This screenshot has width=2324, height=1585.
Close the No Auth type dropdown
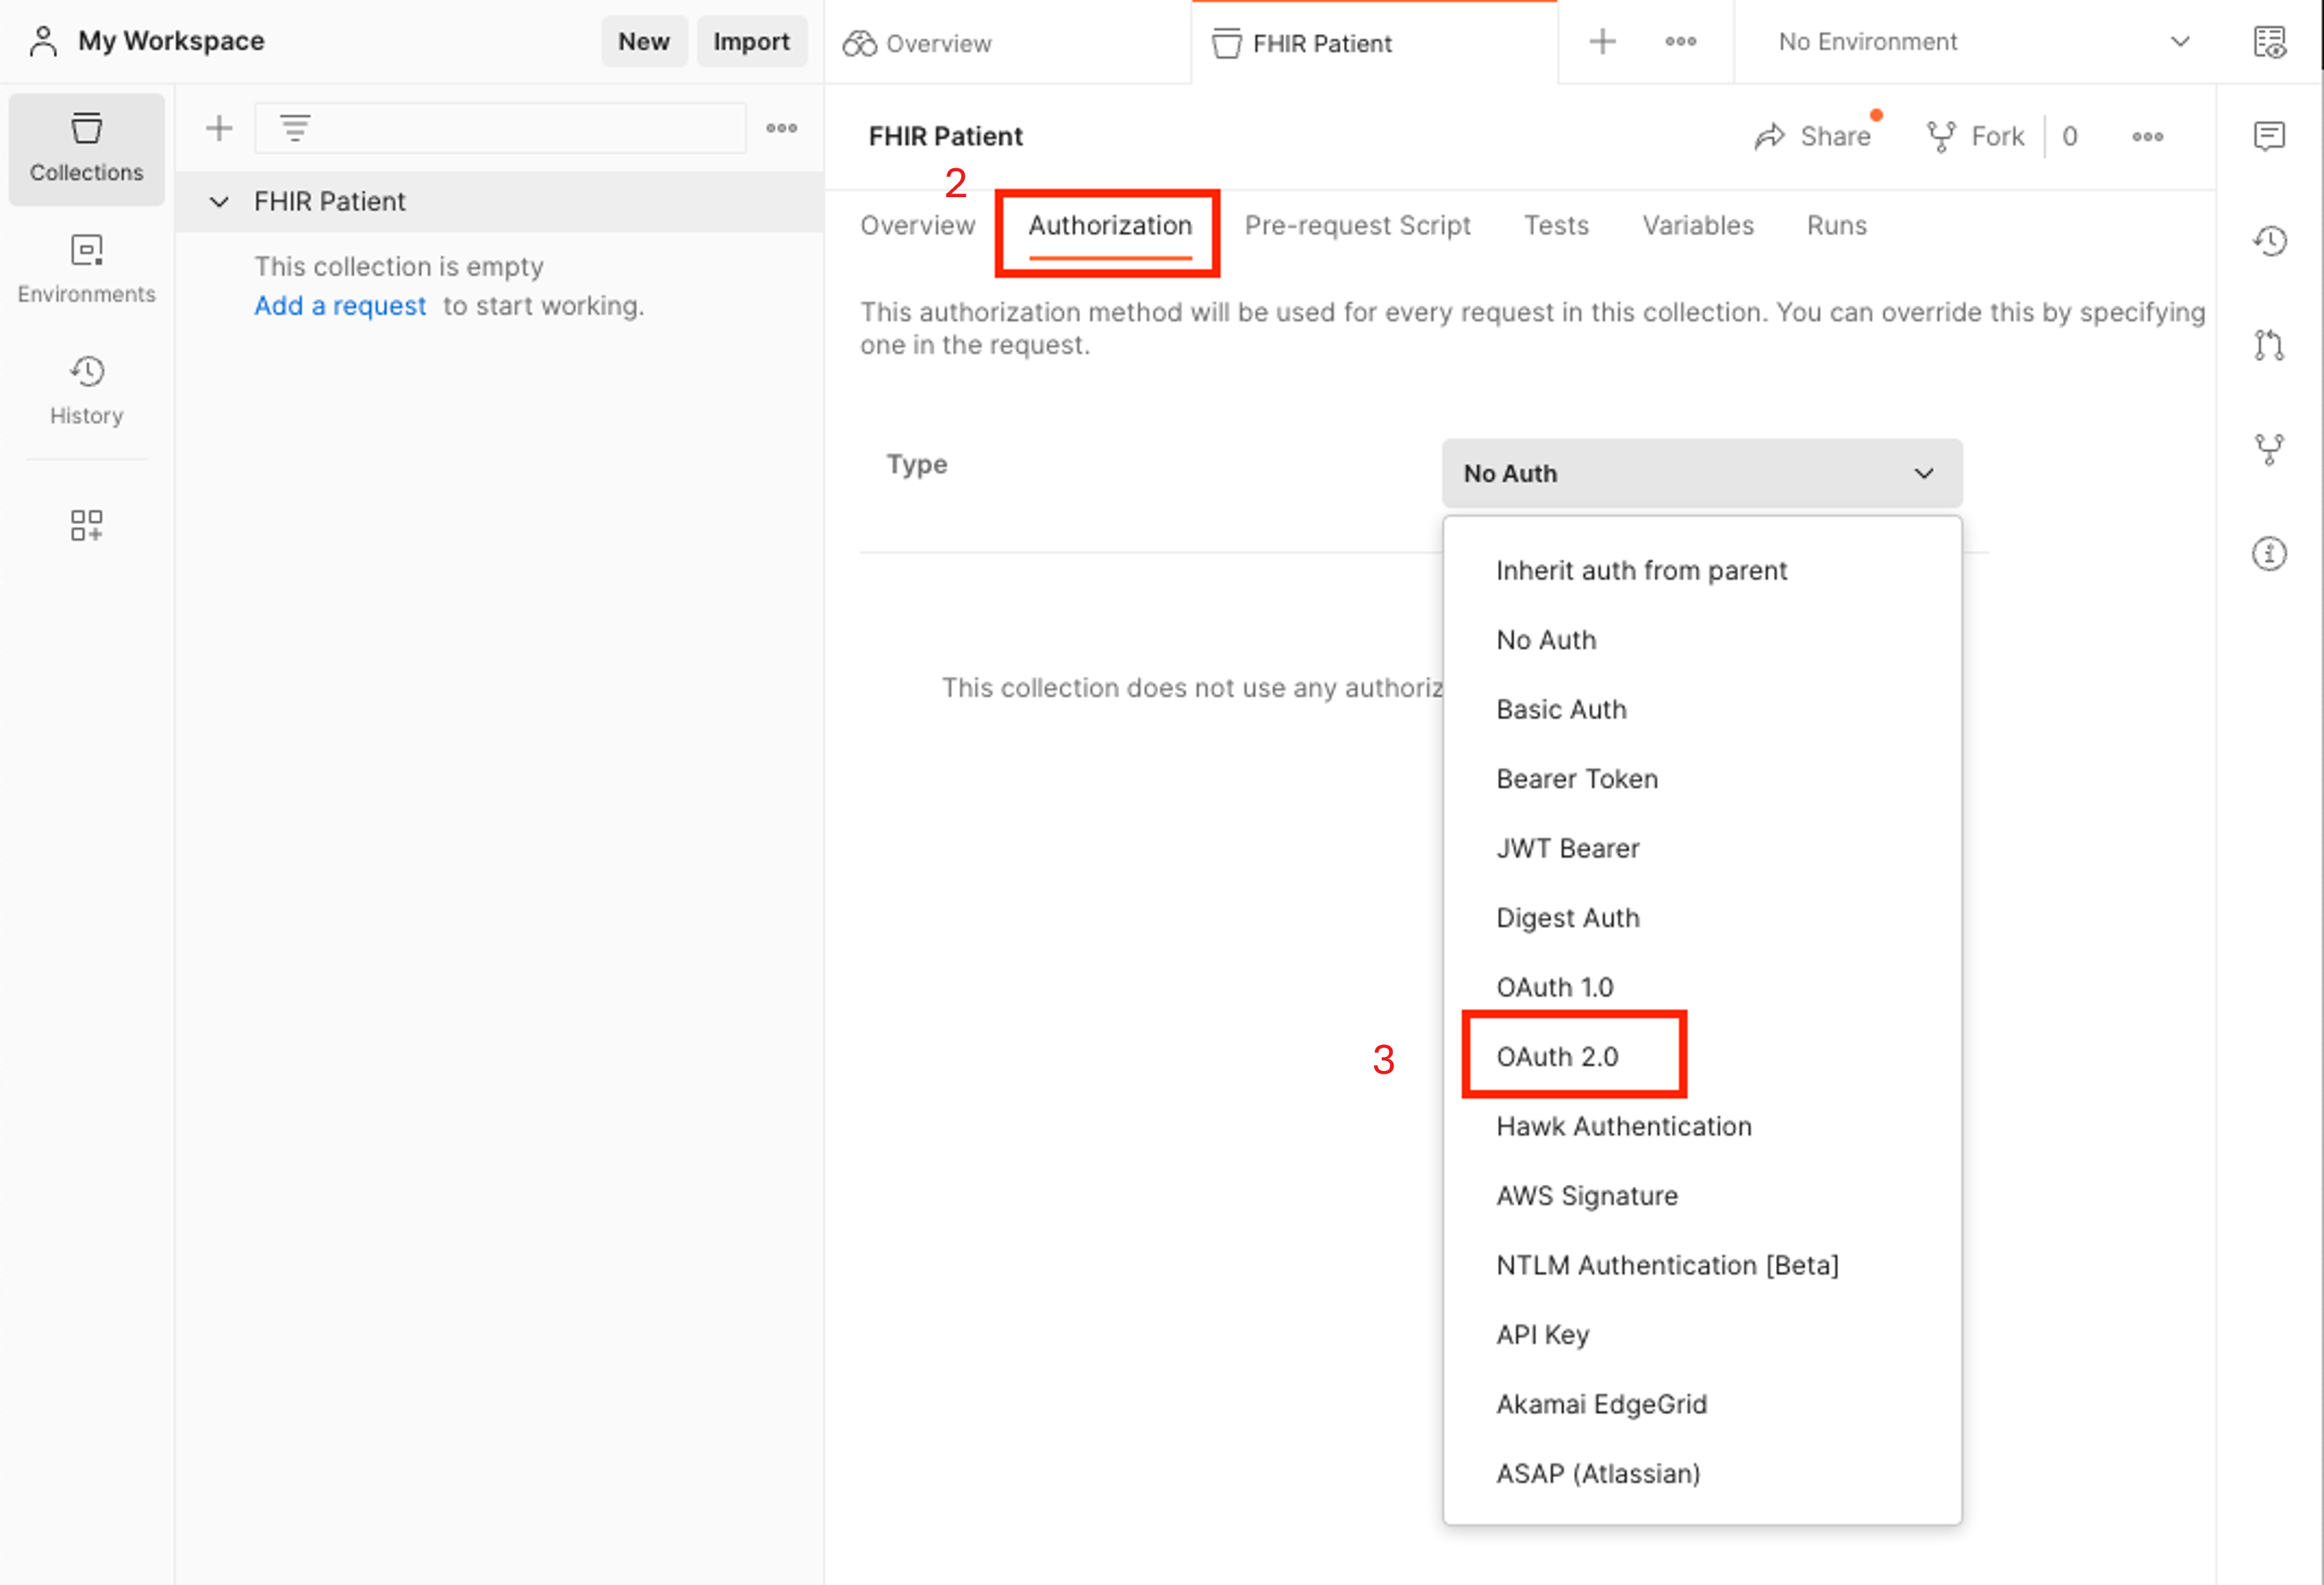pyautogui.click(x=1702, y=473)
